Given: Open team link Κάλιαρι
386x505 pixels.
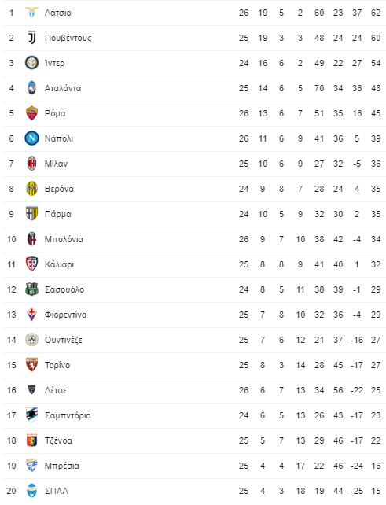Looking at the screenshot, I should (x=59, y=264).
